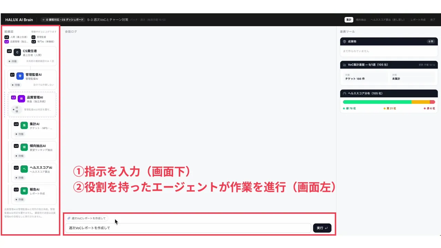Click the 品質管理AI purple avatar icon

[21, 99]
